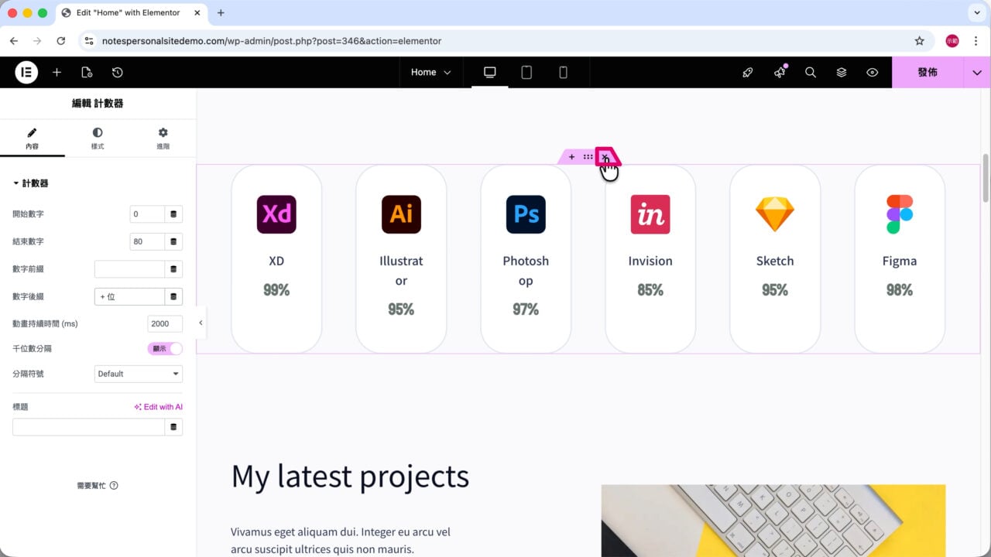Switch to tablet preview mode

tap(526, 72)
